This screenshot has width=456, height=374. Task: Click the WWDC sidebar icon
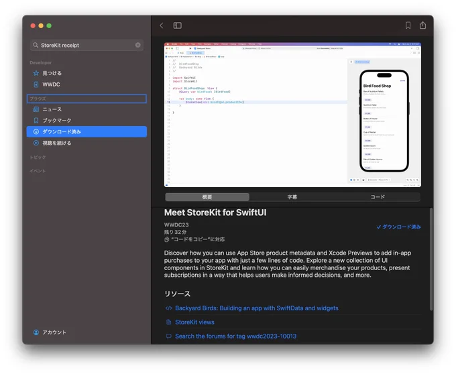click(36, 84)
